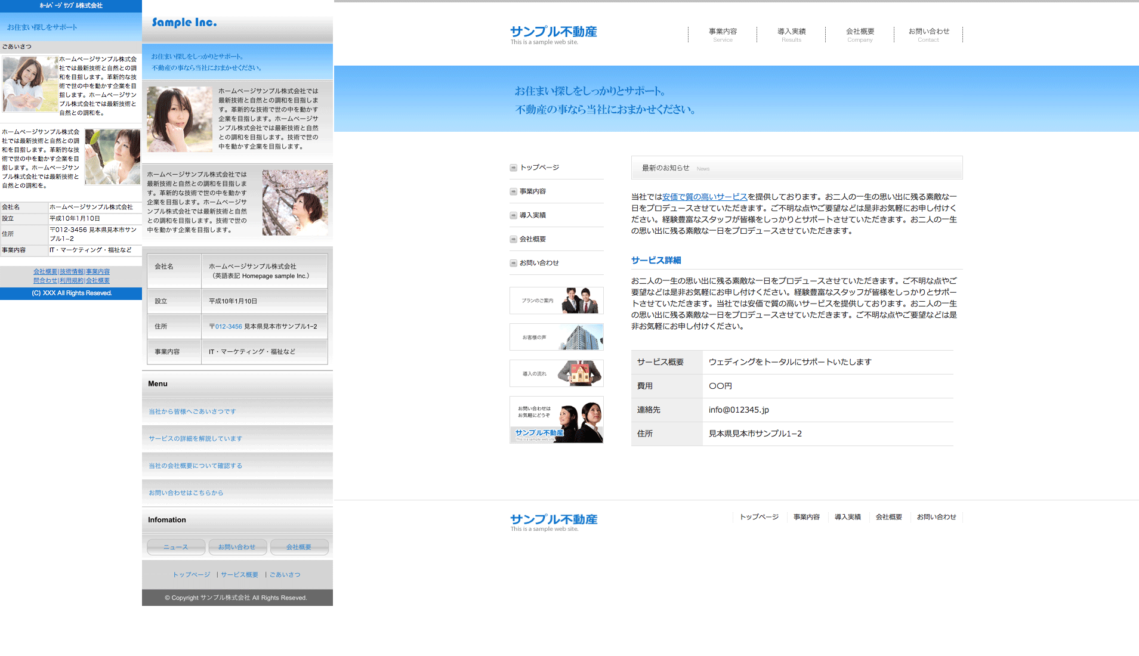Click the 012-3456 postal code link
This screenshot has width=1139, height=656.
coord(229,327)
